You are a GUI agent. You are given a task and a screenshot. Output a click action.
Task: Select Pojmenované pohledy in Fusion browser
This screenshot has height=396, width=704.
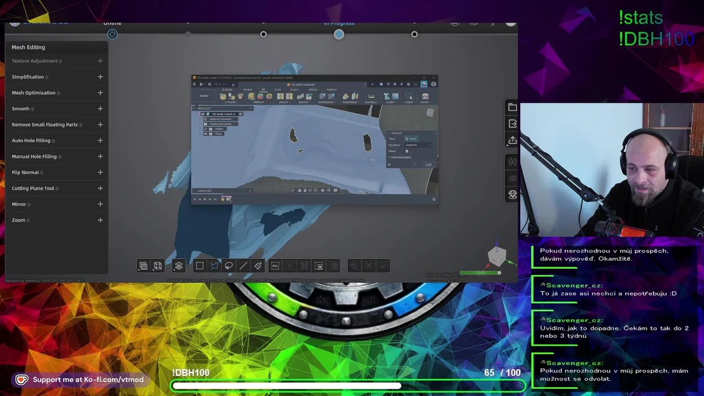[221, 124]
